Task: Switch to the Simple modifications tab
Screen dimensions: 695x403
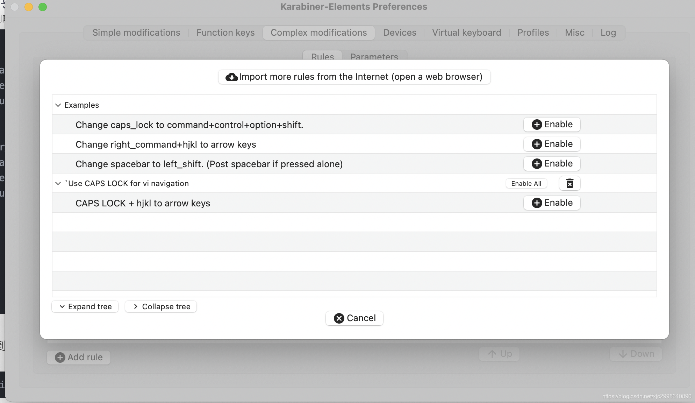Action: click(x=136, y=33)
